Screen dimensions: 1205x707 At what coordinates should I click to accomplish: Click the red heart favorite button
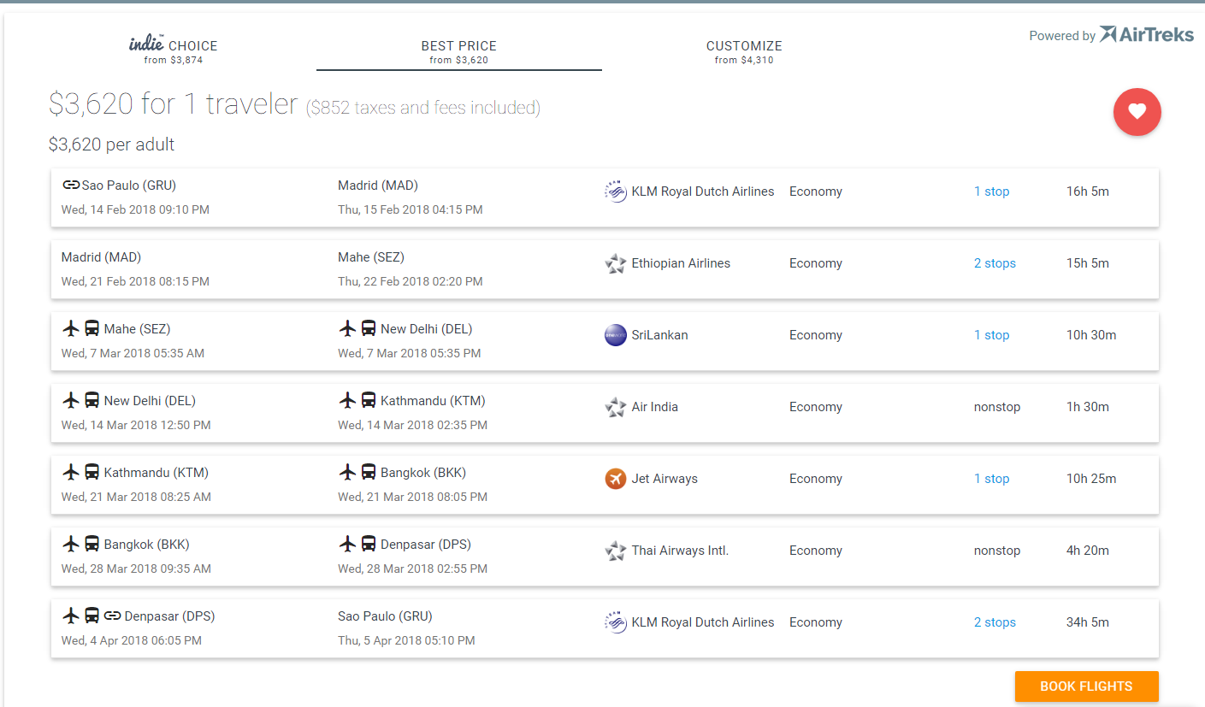coord(1137,112)
